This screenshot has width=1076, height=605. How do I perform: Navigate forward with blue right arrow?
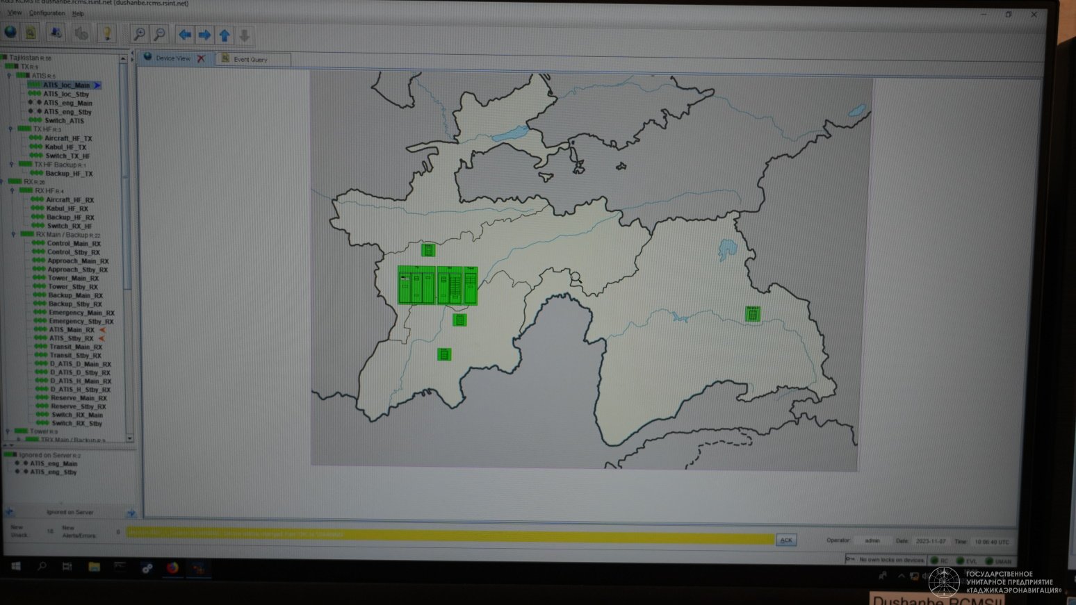coord(204,35)
